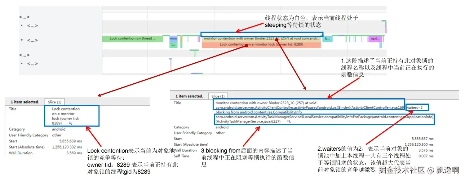Click 'blocking from android.content.res.CompatibilityInfo' text
This screenshot has height=180, width=465.
point(259,112)
